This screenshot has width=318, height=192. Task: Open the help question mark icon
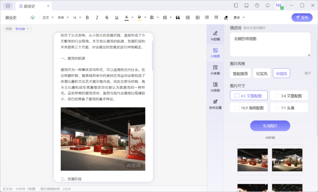257,6
